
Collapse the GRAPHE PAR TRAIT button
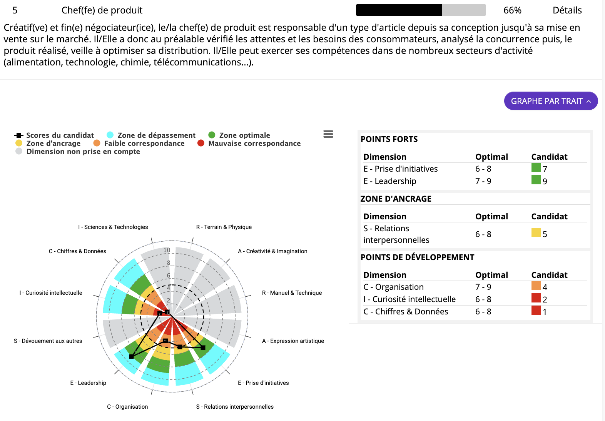[x=551, y=101]
